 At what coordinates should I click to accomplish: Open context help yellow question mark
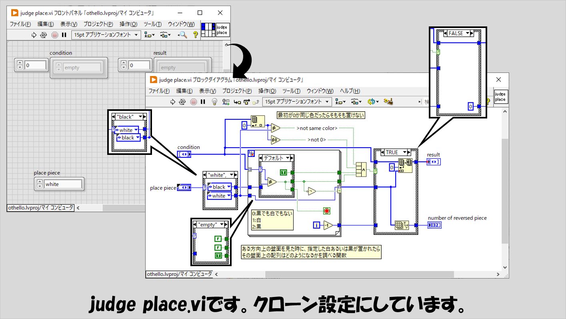(195, 35)
